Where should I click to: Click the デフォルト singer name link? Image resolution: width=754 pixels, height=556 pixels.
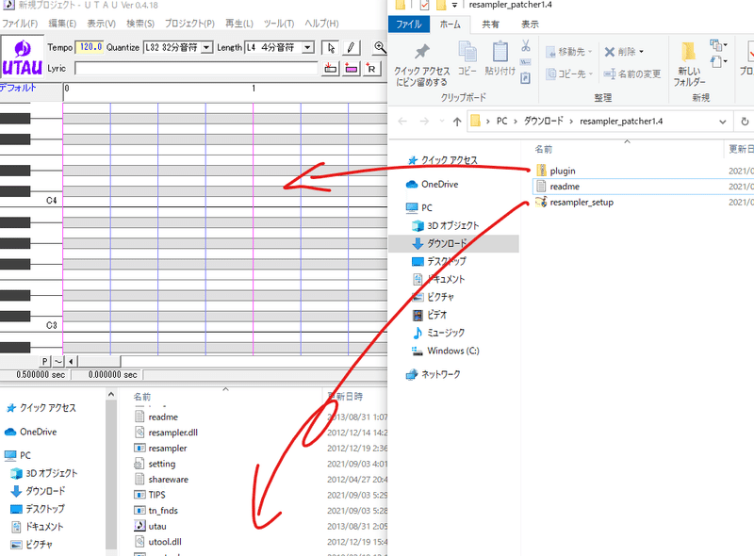tap(18, 88)
